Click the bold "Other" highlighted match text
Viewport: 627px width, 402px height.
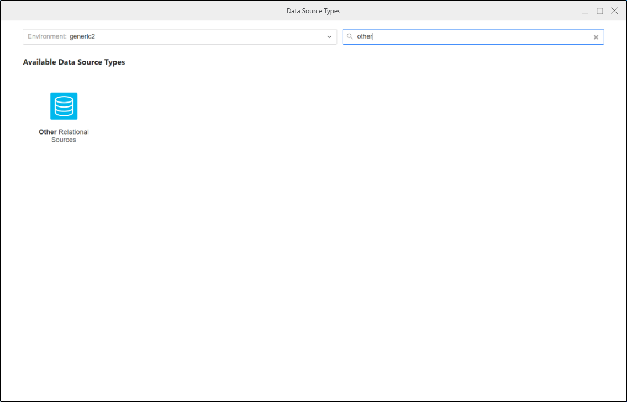[x=48, y=132]
